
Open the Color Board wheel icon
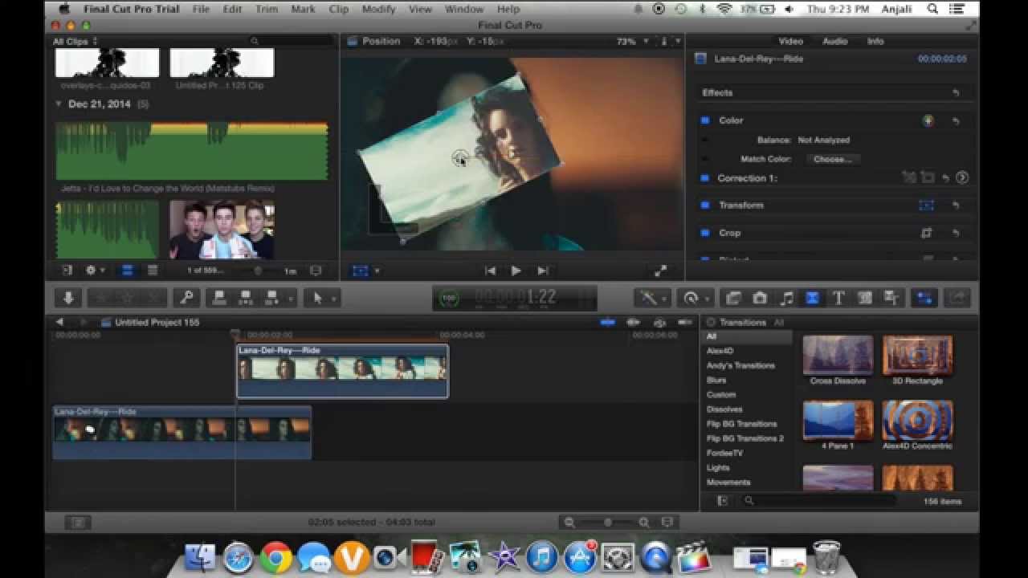[928, 120]
